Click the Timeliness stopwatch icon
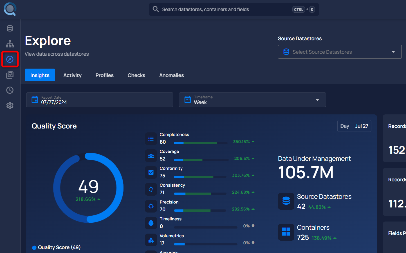This screenshot has width=406, height=253. click(151, 223)
